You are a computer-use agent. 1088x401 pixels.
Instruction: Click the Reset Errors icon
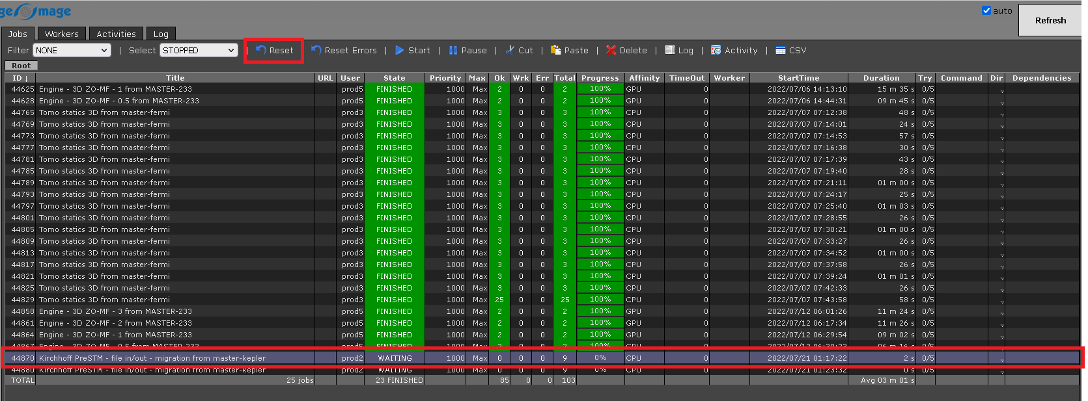316,50
